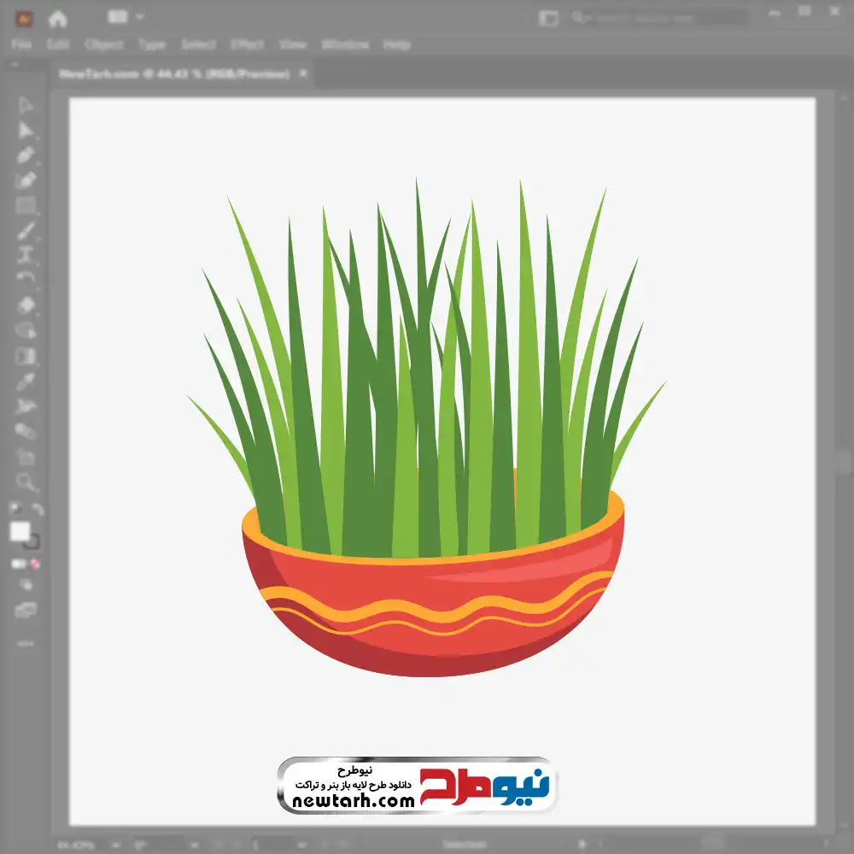Switch to solid Color fill mode
This screenshot has width=854, height=854.
click(17, 564)
